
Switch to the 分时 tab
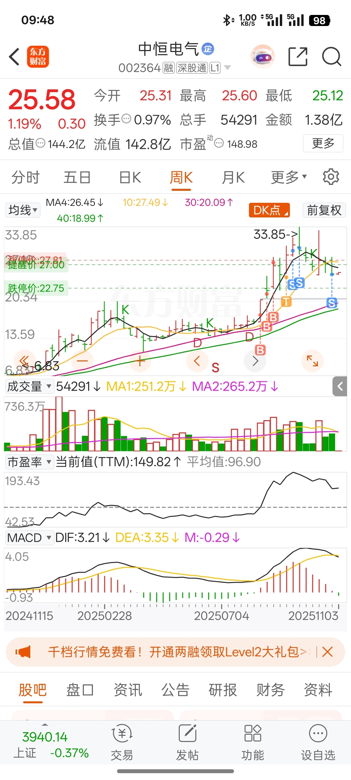coord(25,177)
